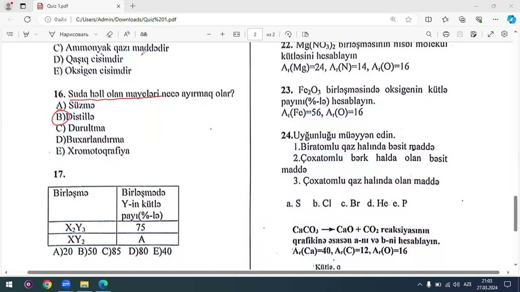
Task: Click the address bar file path
Action: click(126, 19)
